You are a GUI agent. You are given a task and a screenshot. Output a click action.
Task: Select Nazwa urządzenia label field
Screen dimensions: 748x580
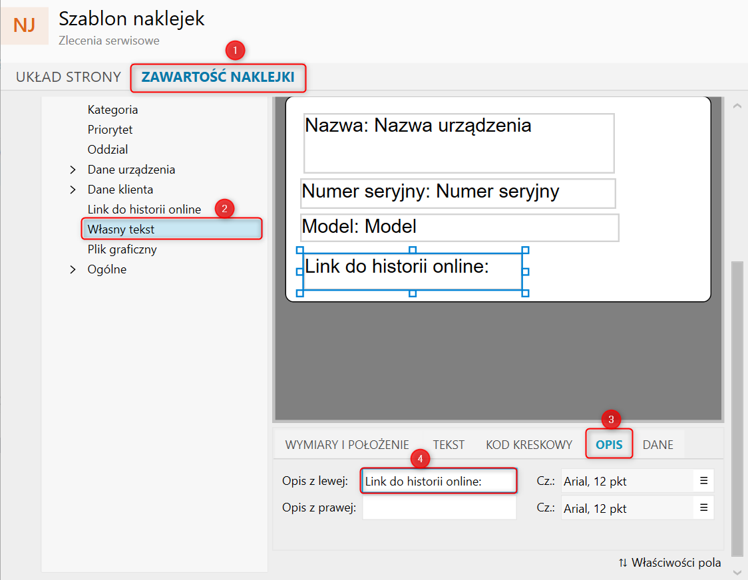[459, 143]
